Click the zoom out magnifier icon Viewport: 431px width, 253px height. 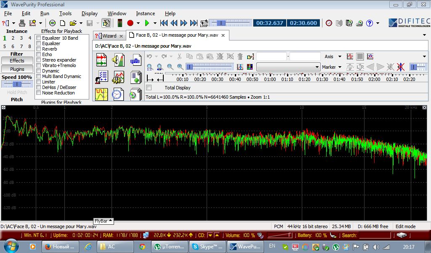(x=170, y=67)
